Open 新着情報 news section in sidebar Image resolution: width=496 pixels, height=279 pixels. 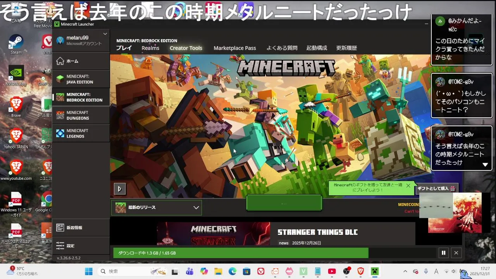pyautogui.click(x=81, y=227)
